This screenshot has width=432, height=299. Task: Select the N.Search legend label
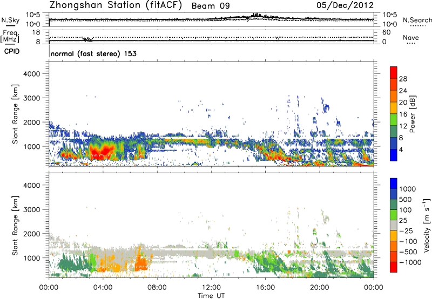[x=417, y=20]
